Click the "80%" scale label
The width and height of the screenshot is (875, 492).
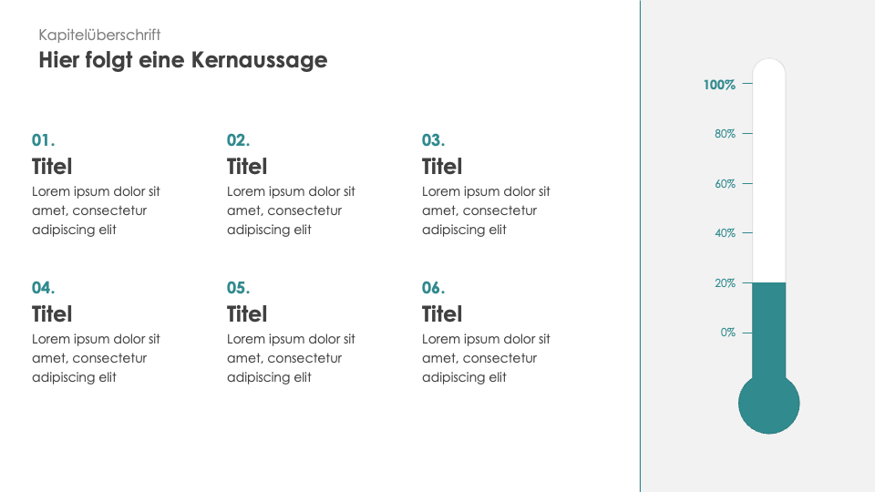(x=725, y=134)
